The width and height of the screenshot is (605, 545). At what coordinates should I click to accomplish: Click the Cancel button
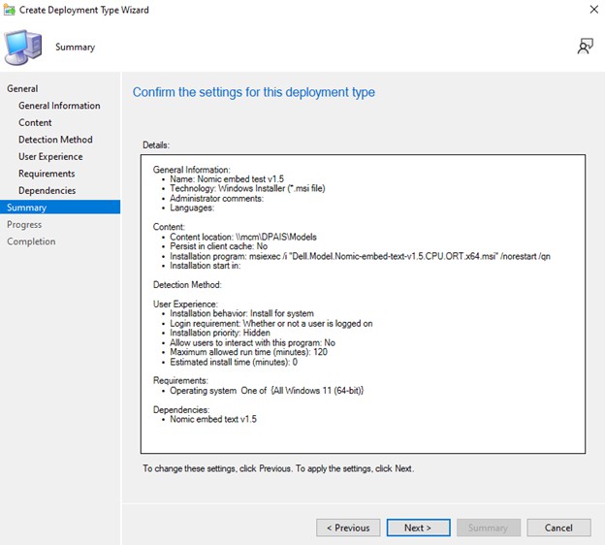tap(558, 528)
